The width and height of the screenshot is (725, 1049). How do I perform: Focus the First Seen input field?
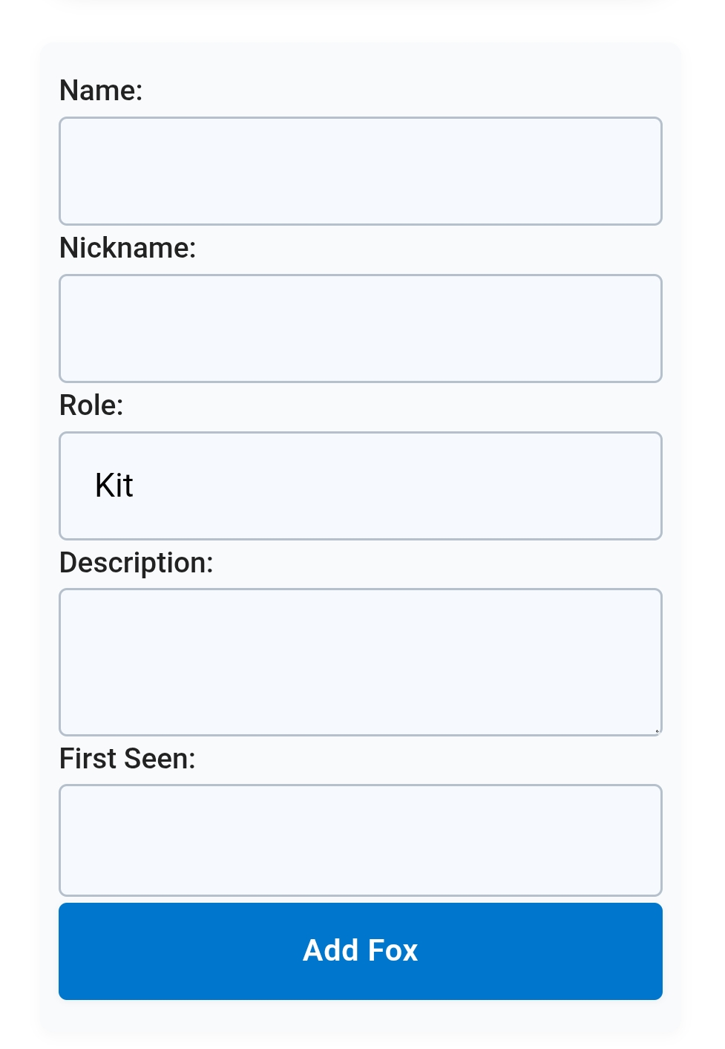tap(360, 840)
